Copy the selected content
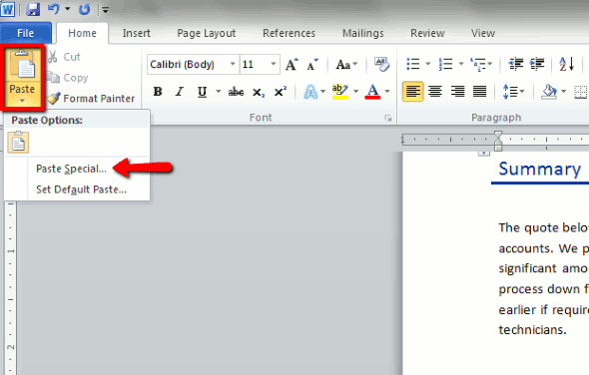The image size is (589, 375). pos(68,78)
